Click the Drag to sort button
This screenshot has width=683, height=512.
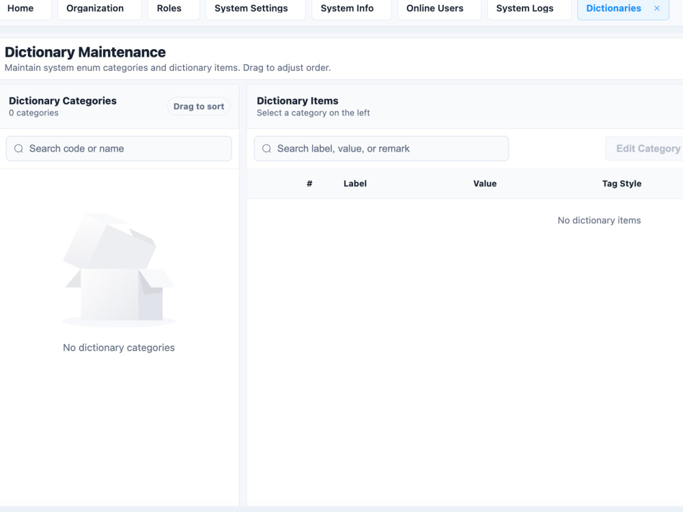pyautogui.click(x=199, y=106)
